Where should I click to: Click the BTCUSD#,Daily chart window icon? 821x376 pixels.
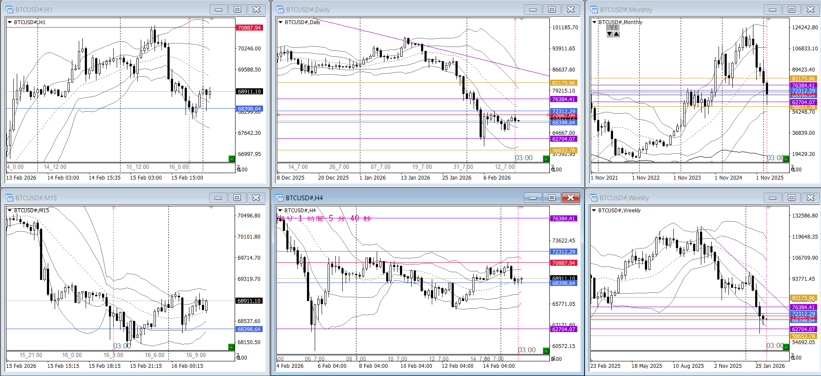coord(280,9)
